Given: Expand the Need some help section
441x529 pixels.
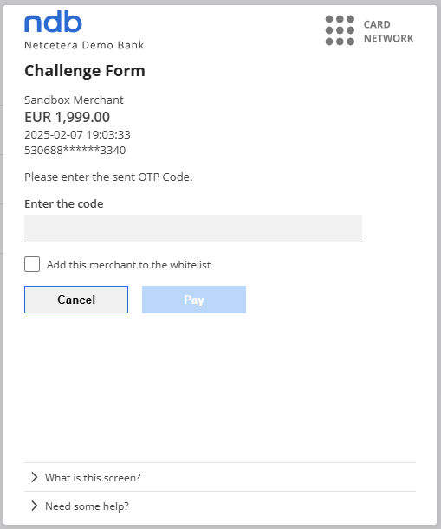Looking at the screenshot, I should pos(220,506).
